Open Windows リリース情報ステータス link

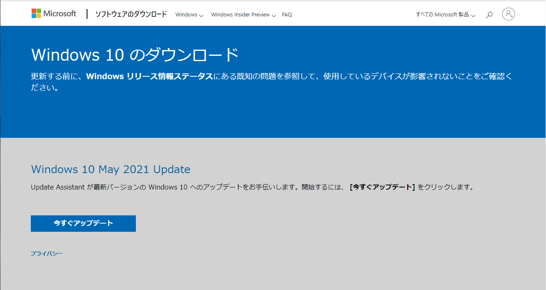pyautogui.click(x=149, y=77)
